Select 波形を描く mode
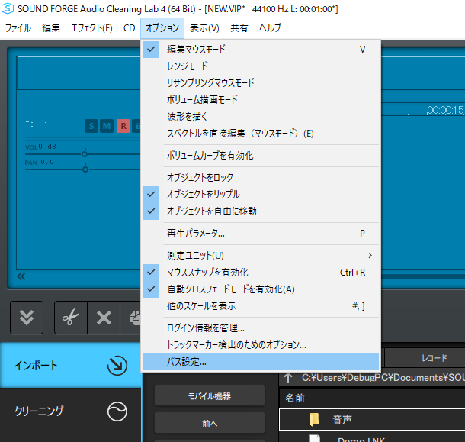Viewport: 465px width, 442px height. click(x=261, y=117)
